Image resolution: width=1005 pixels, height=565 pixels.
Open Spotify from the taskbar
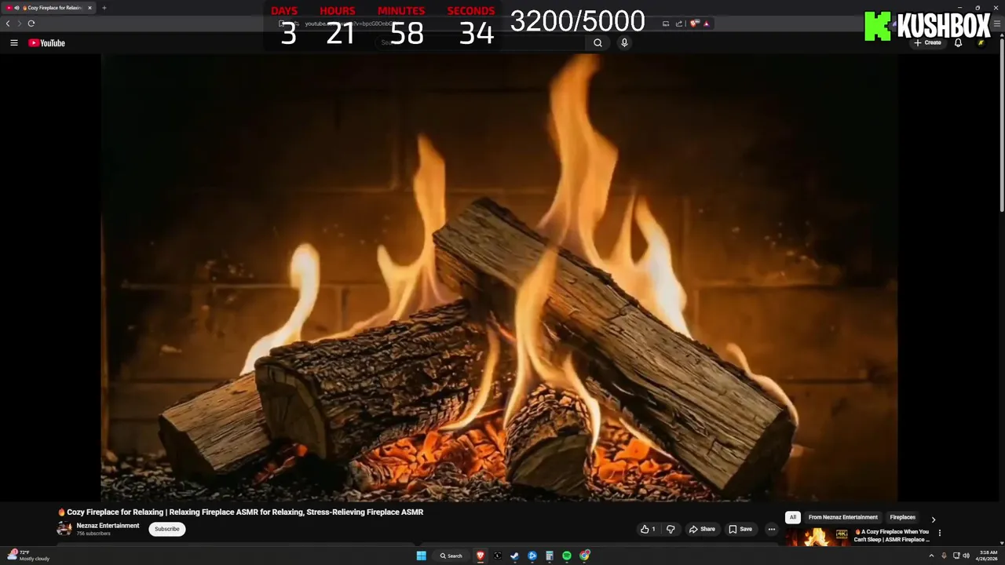click(x=566, y=556)
